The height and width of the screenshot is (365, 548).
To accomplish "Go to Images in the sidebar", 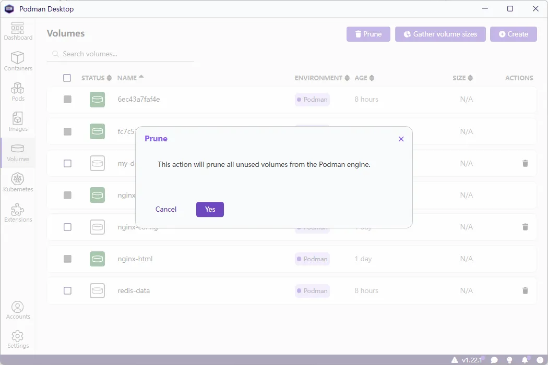I will point(18,121).
